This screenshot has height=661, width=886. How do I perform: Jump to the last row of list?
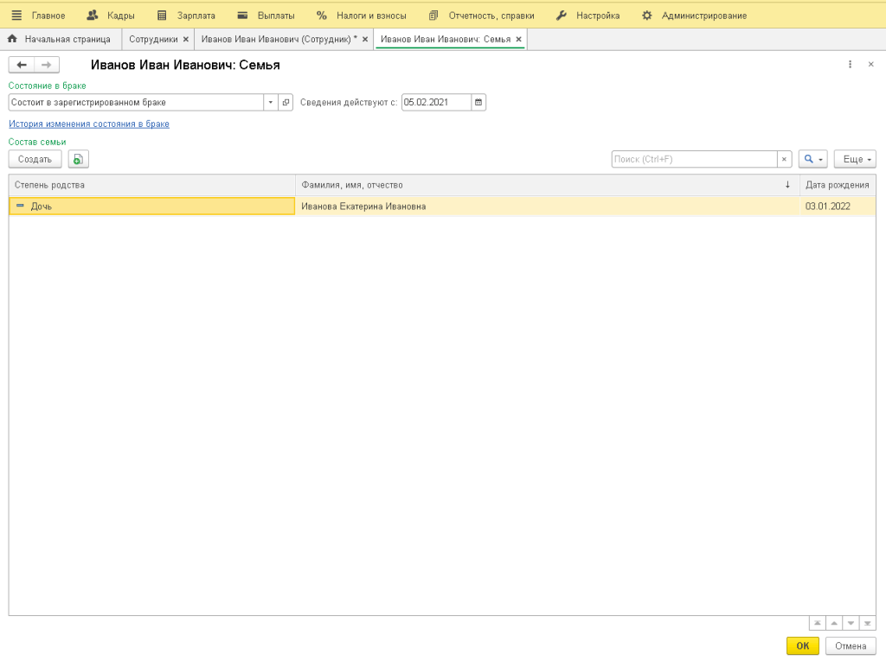[868, 623]
